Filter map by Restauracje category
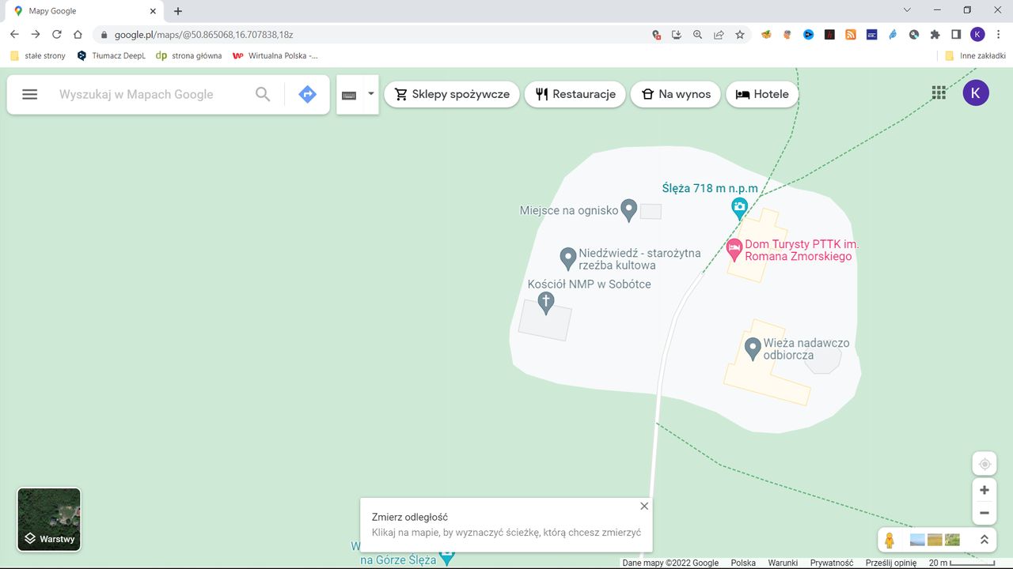Image resolution: width=1013 pixels, height=569 pixels. 575,93
